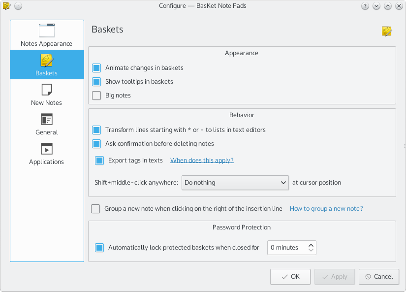Open the Shift+middle-click action dropdown
Image resolution: width=406 pixels, height=292 pixels.
235,183
